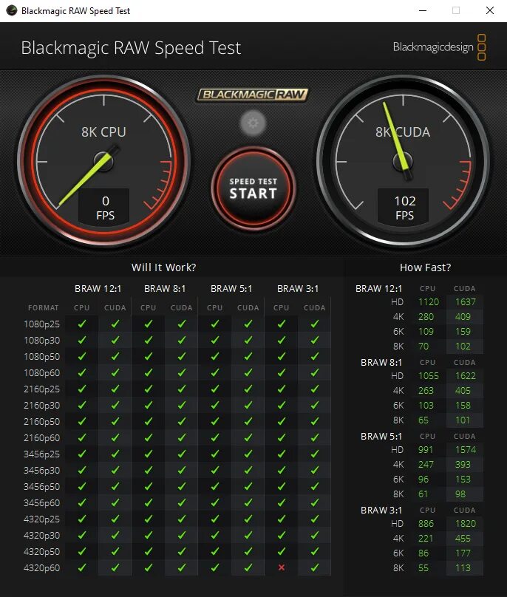Click the 'Will It Work?' heading
The width and height of the screenshot is (507, 597).
[x=164, y=267]
